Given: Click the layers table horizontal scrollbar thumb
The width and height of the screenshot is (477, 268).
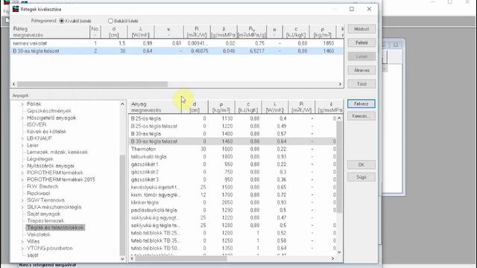Looking at the screenshot, I should pos(92,84).
